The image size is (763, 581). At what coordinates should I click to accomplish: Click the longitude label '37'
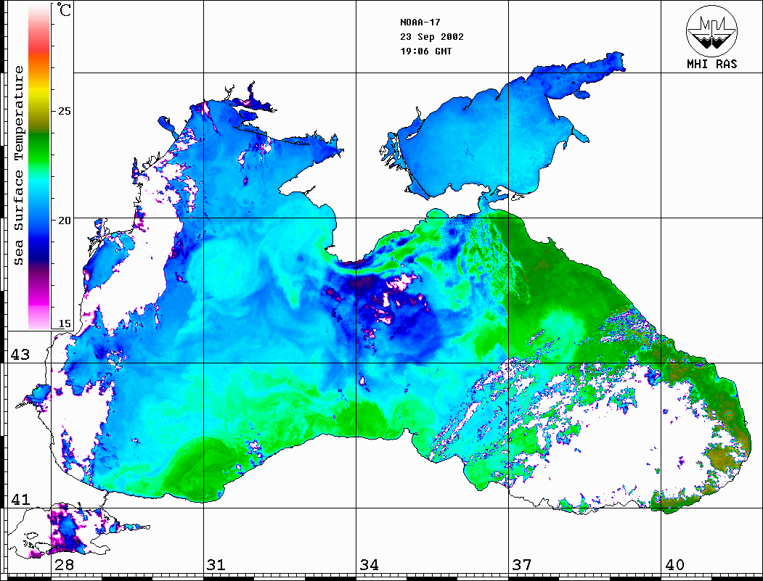522,564
